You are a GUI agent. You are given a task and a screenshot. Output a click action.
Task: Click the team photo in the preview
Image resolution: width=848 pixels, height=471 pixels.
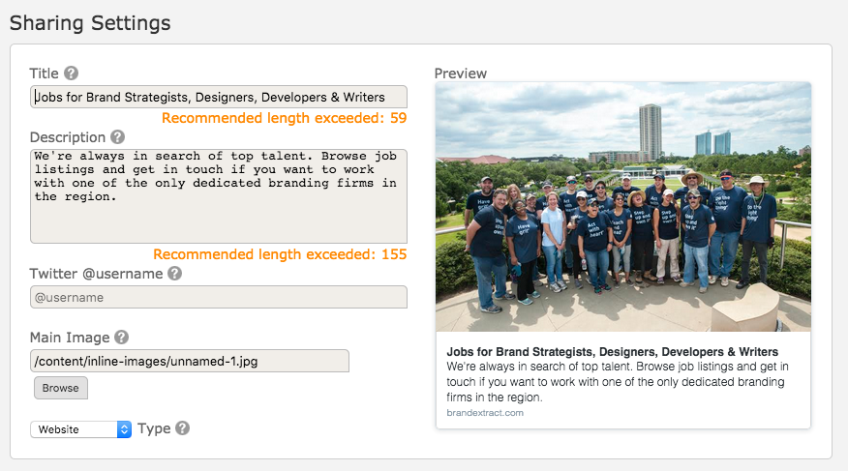pos(623,207)
